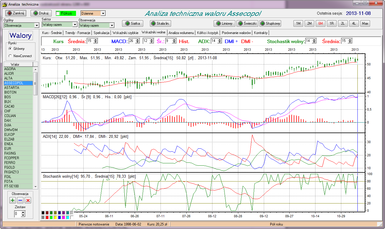
Task: Open the Wskaźniki szybkie tab
Action: coord(125,33)
